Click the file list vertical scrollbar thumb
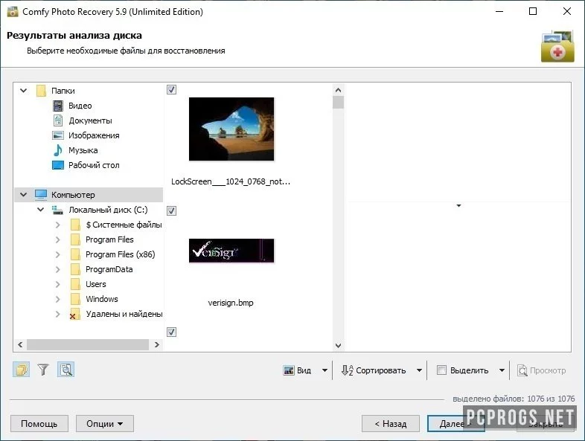This screenshot has height=441, width=585. [x=338, y=102]
